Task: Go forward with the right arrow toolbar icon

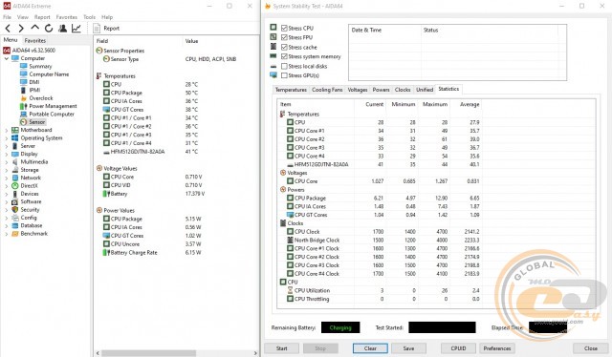Action: tap(21, 28)
